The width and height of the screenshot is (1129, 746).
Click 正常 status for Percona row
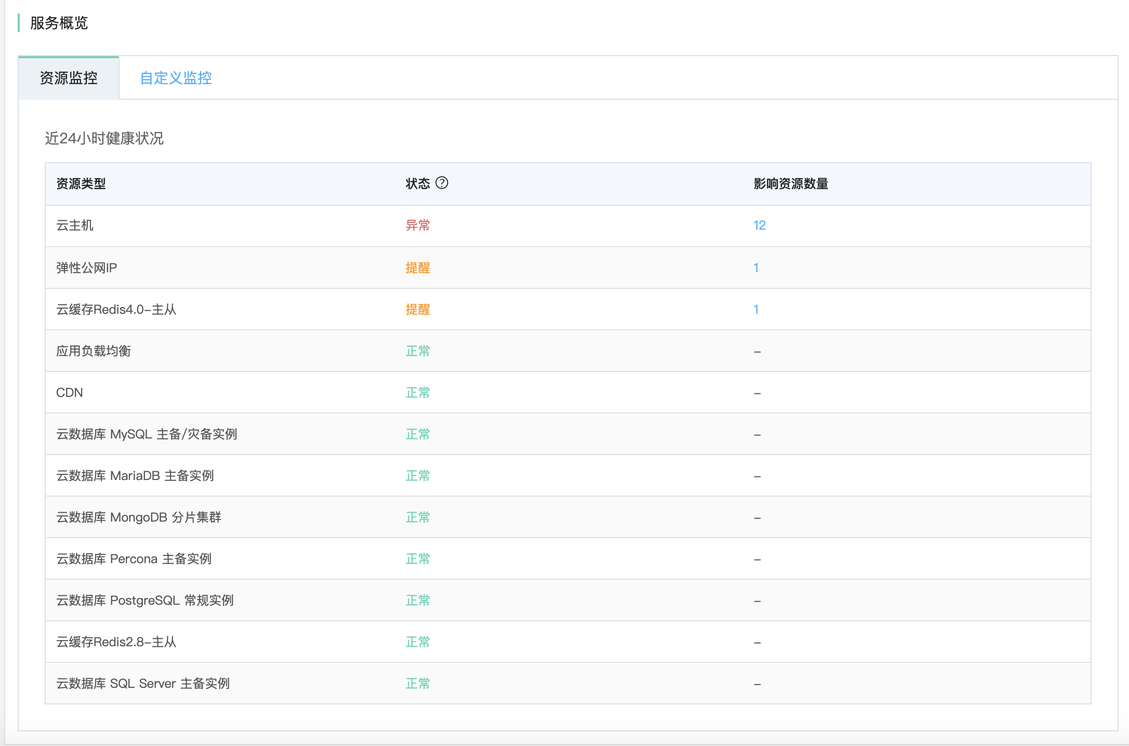(417, 559)
